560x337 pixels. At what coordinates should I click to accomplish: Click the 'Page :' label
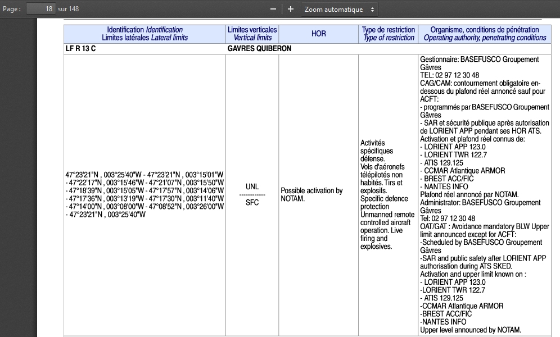pyautogui.click(x=12, y=10)
